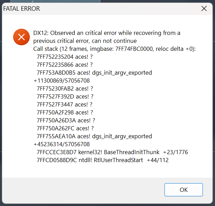Close the FATAL ERROR dialog
The width and height of the screenshot is (215, 206).
point(204,9)
